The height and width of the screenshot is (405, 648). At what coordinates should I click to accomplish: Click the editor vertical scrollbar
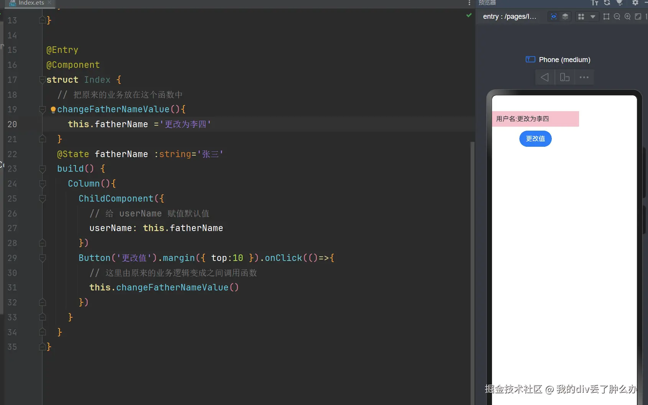tap(472, 273)
